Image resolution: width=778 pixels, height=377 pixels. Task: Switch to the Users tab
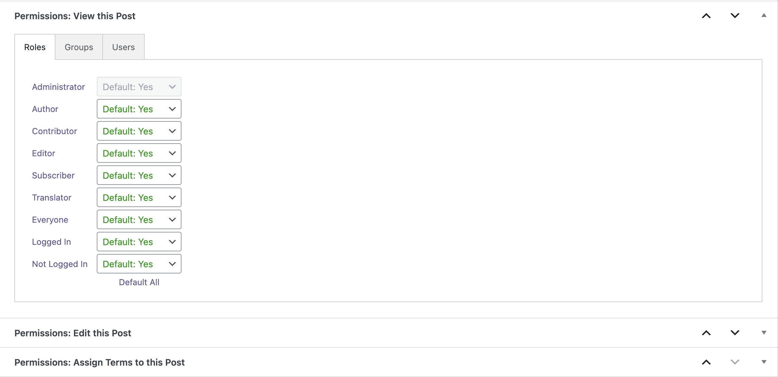pos(123,47)
